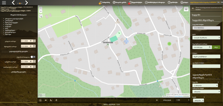The width and height of the screenshot is (223, 106).
Task: Open calendar for 8/1/2026 above movements filter
Action: click(34, 41)
